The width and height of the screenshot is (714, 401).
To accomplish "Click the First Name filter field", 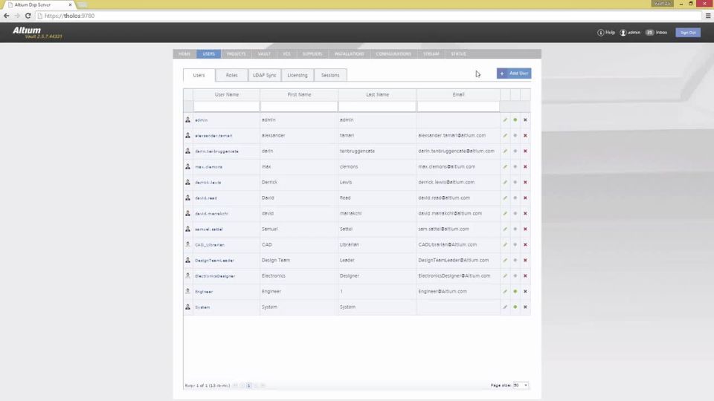I will pyautogui.click(x=299, y=106).
